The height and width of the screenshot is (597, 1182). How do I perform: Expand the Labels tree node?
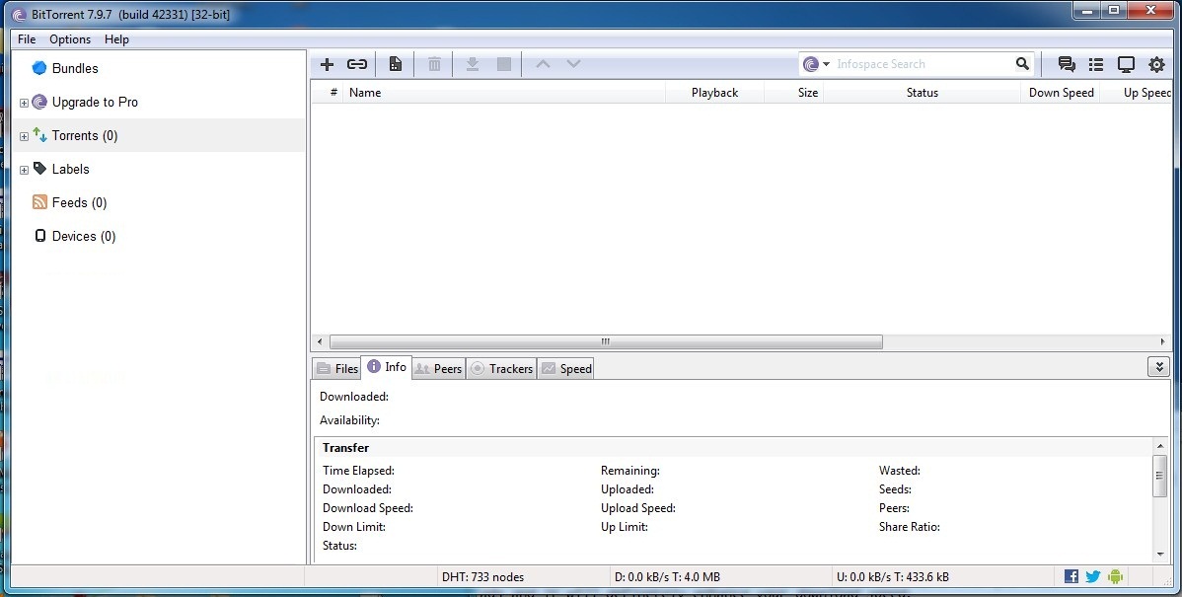pos(24,170)
